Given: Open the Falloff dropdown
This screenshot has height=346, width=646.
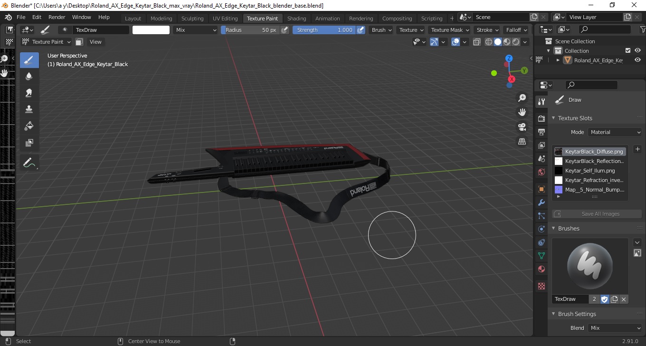Looking at the screenshot, I should click(x=516, y=30).
